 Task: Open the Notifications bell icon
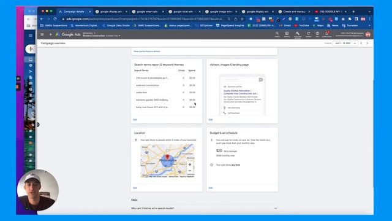326,34
